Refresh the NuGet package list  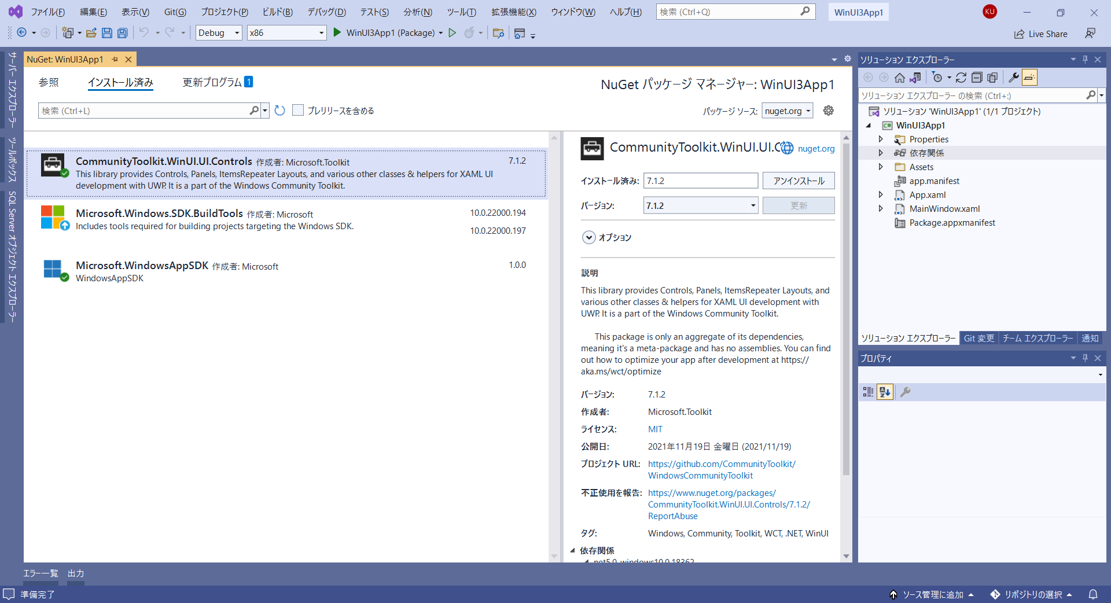[280, 111]
